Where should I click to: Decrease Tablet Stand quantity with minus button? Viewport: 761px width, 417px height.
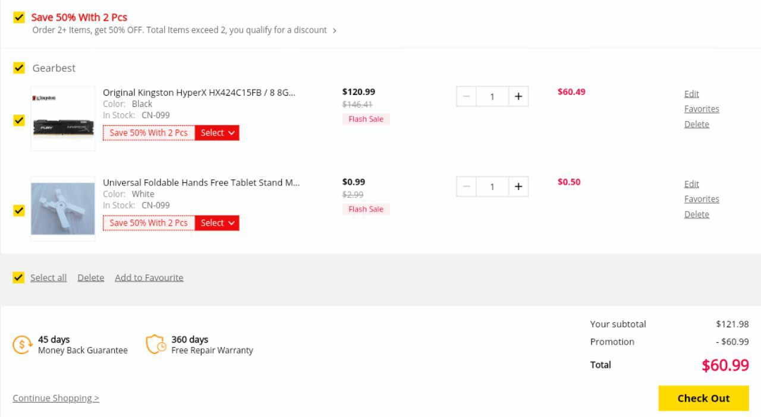pyautogui.click(x=466, y=187)
